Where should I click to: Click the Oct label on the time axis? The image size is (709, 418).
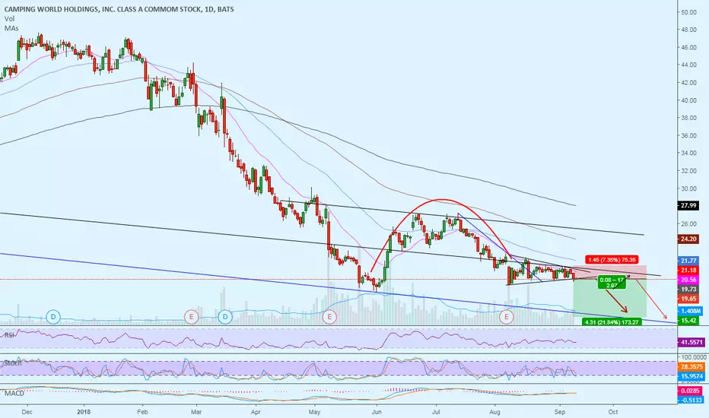[x=613, y=412]
